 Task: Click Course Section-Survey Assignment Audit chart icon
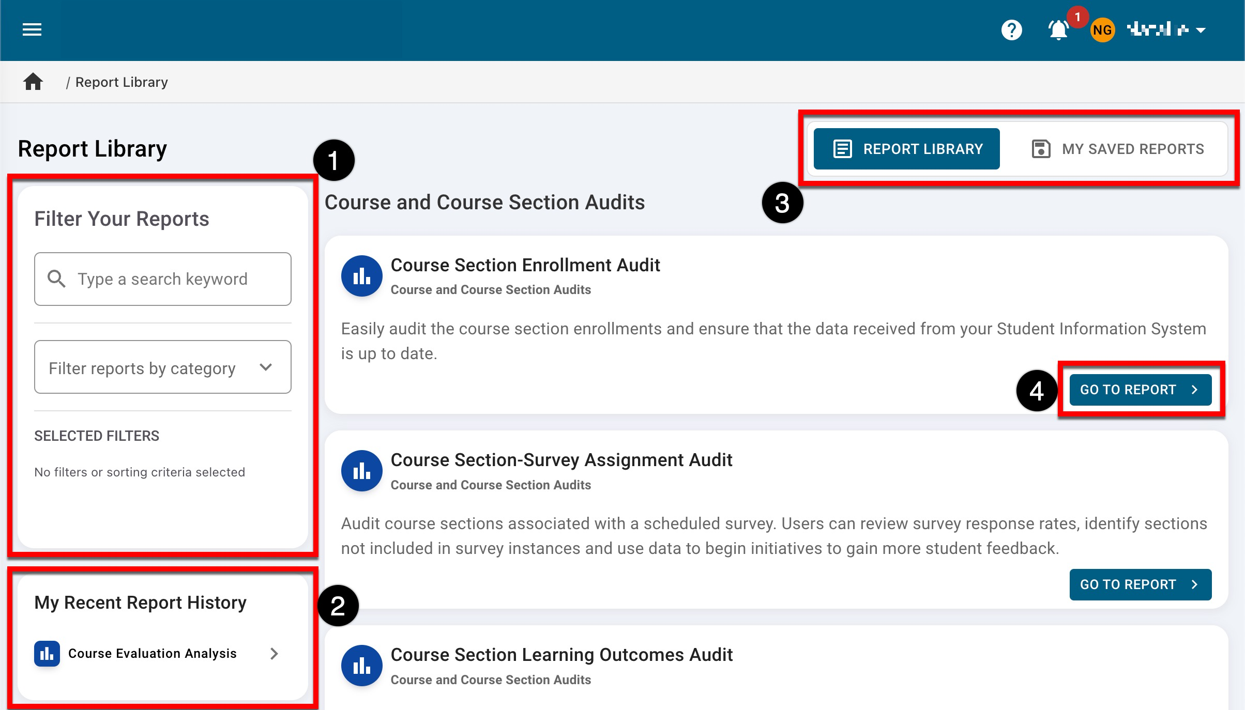[x=361, y=471]
